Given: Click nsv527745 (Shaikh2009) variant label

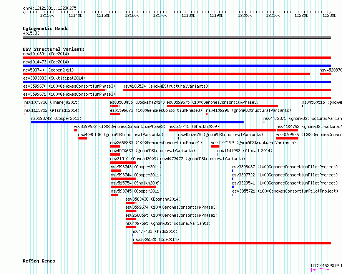Looking at the screenshot, I should point(194,126).
